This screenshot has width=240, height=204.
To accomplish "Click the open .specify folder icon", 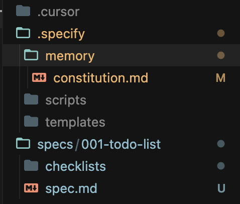I will (x=23, y=33).
